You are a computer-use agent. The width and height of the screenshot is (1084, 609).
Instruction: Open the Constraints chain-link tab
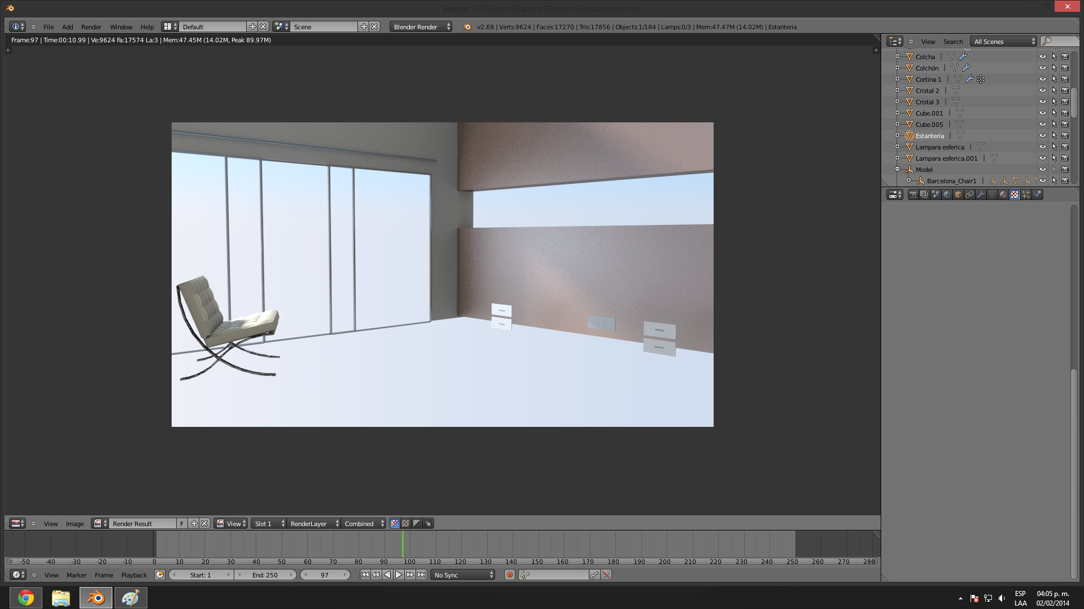coord(969,195)
